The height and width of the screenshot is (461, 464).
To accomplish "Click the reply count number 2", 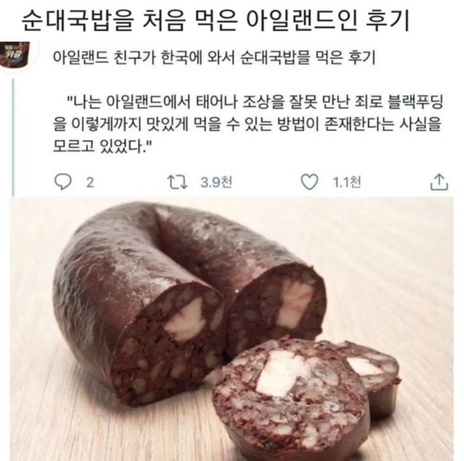I will 90,182.
